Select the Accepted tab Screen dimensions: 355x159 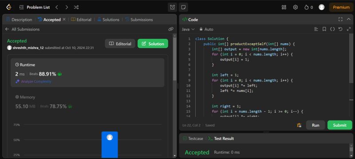coord(49,19)
